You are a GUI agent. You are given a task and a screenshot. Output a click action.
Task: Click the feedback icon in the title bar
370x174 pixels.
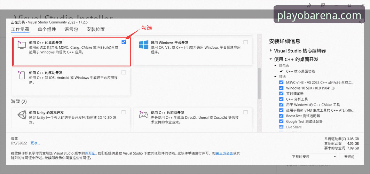click(x=323, y=5)
